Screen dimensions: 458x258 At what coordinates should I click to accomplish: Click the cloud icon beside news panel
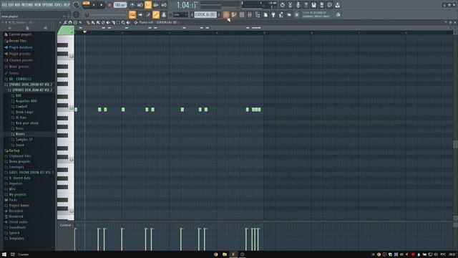(338, 14)
